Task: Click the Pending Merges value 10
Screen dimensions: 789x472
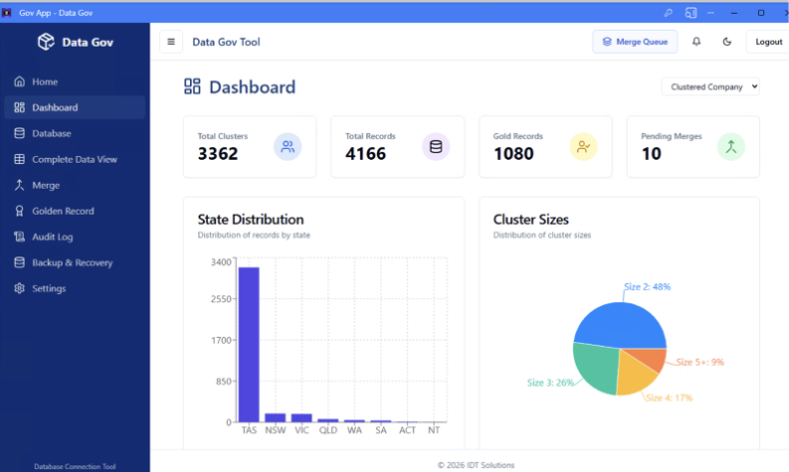Action: [651, 153]
